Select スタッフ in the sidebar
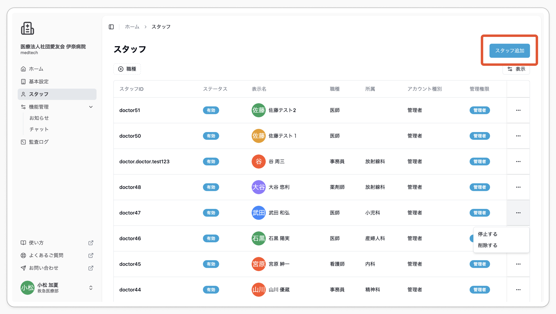The width and height of the screenshot is (556, 314). click(x=57, y=94)
